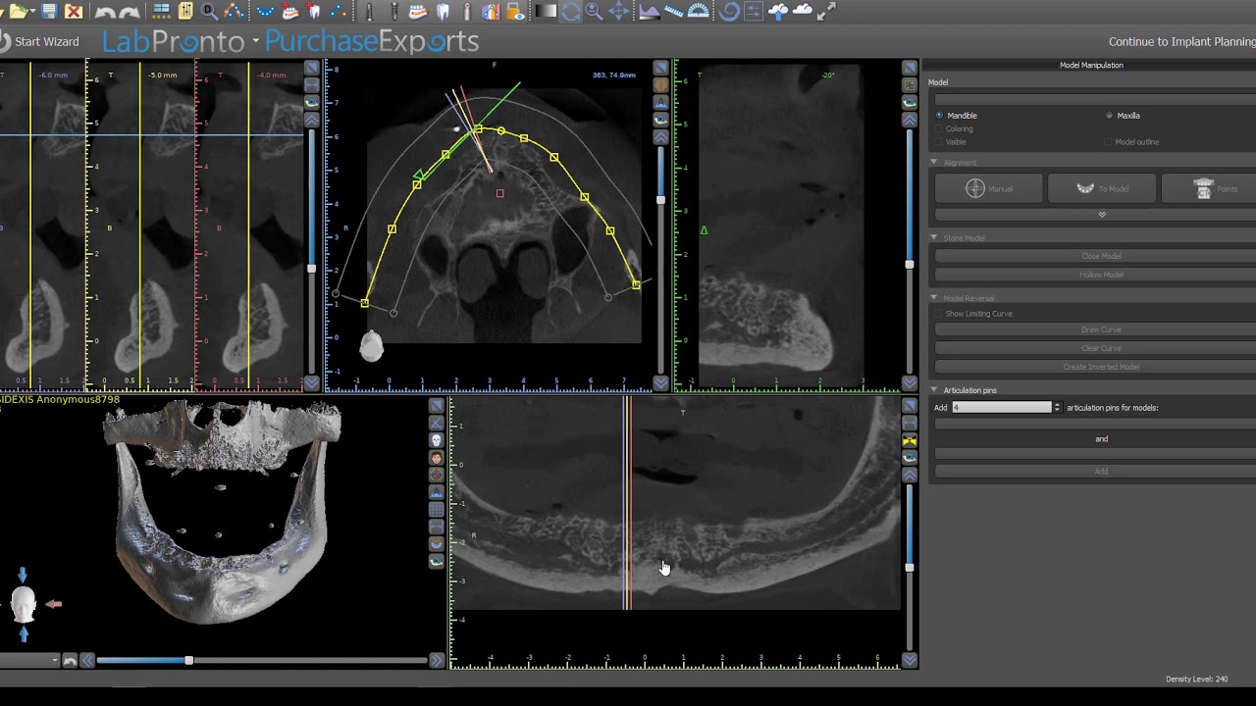The image size is (1256, 706).
Task: Click the cloud upload arrow icon
Action: (x=778, y=11)
